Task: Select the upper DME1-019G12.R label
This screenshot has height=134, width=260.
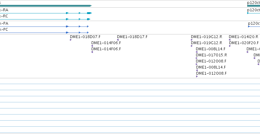Action: point(207,37)
